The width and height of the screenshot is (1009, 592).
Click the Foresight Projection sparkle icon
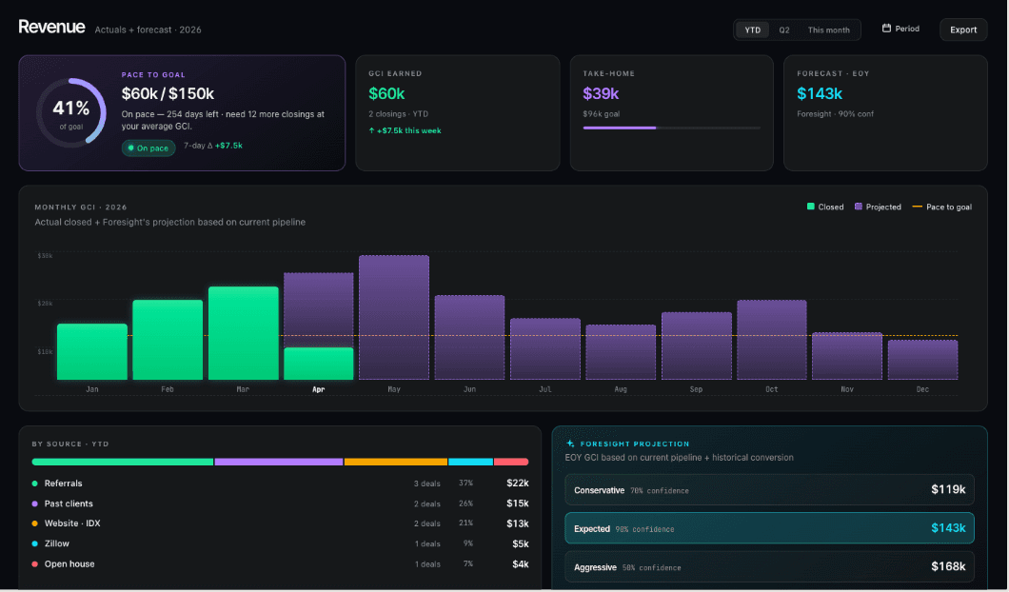[570, 444]
